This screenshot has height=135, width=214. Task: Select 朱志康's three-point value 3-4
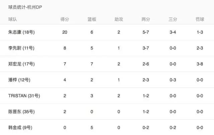(173, 33)
